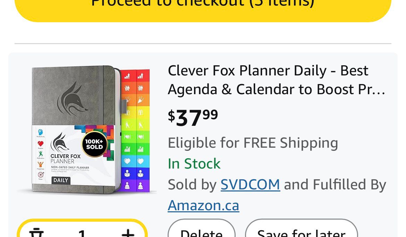Click the 100K+ SOLD badge on image

coord(94,144)
